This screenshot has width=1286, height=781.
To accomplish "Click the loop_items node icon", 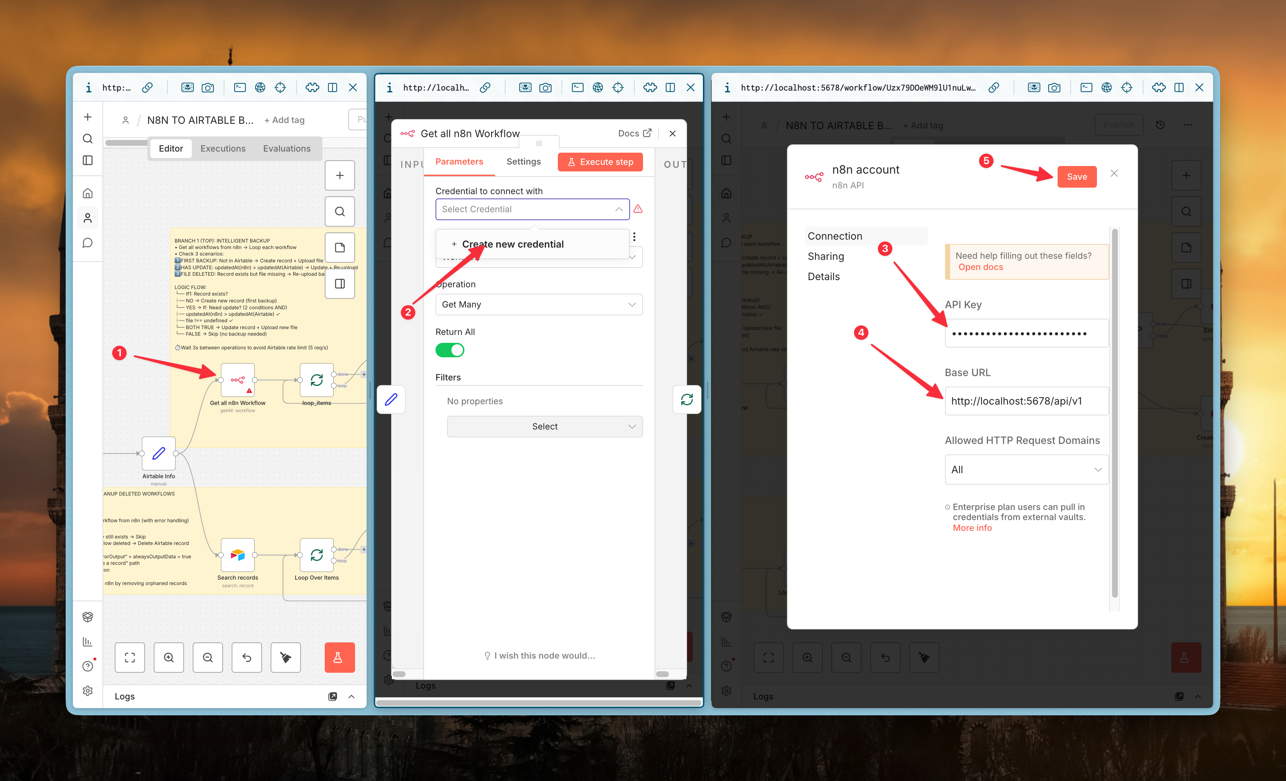I will click(x=316, y=380).
